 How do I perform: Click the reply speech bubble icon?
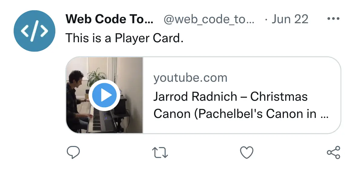[x=73, y=153]
